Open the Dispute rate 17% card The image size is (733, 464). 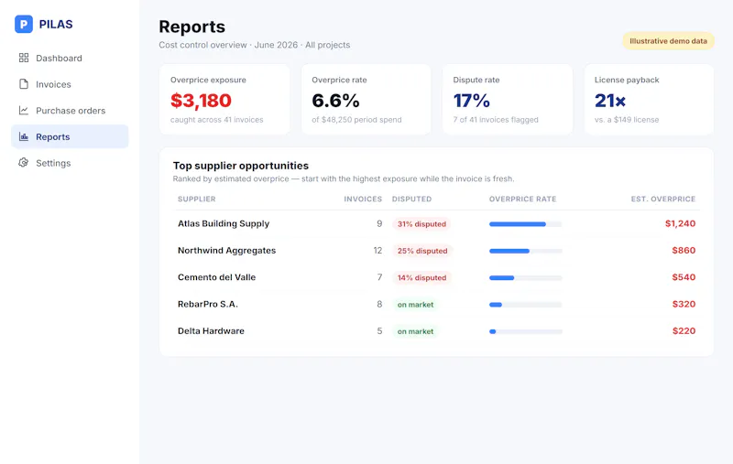pos(508,100)
